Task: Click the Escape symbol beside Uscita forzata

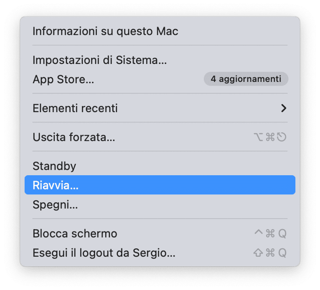Action: 282,137
